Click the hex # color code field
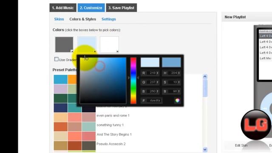The width and height of the screenshot is (272, 153). click(152, 100)
